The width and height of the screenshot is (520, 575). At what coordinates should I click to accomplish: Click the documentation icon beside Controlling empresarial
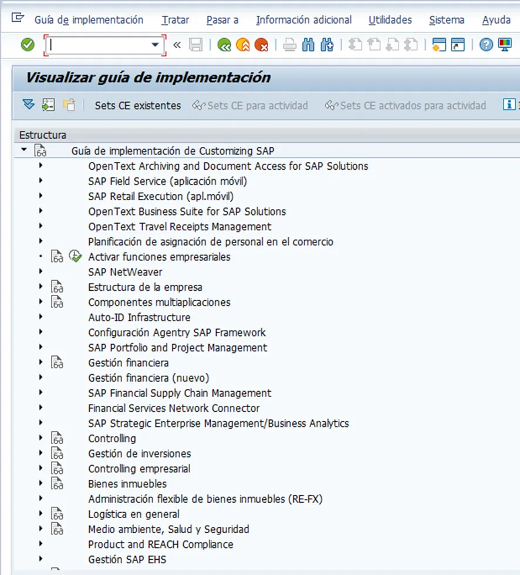(x=57, y=468)
